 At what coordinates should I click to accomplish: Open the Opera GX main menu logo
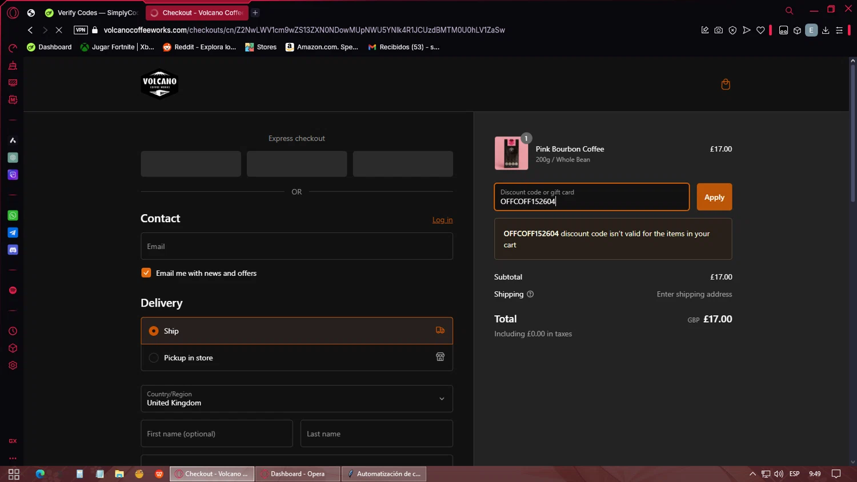click(13, 13)
